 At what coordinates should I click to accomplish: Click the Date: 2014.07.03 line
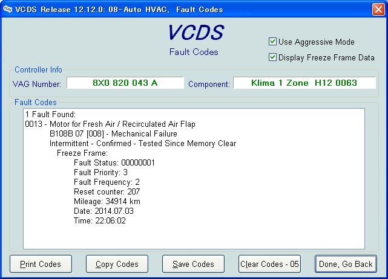pos(104,211)
